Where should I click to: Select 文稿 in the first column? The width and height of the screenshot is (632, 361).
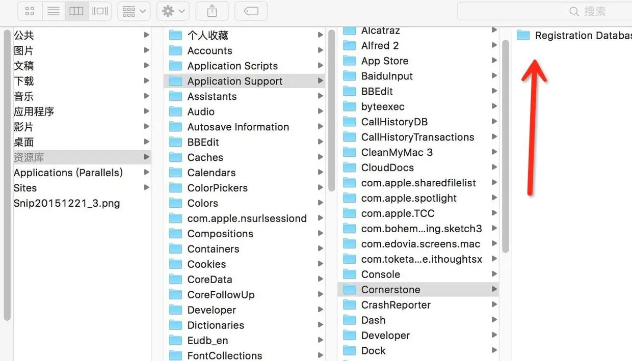[23, 66]
